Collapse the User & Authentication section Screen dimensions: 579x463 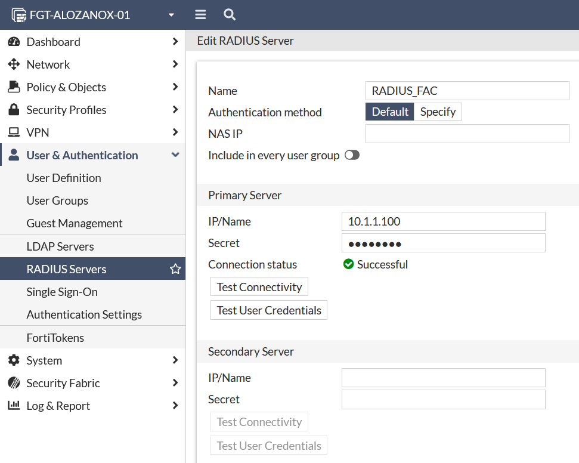click(175, 155)
